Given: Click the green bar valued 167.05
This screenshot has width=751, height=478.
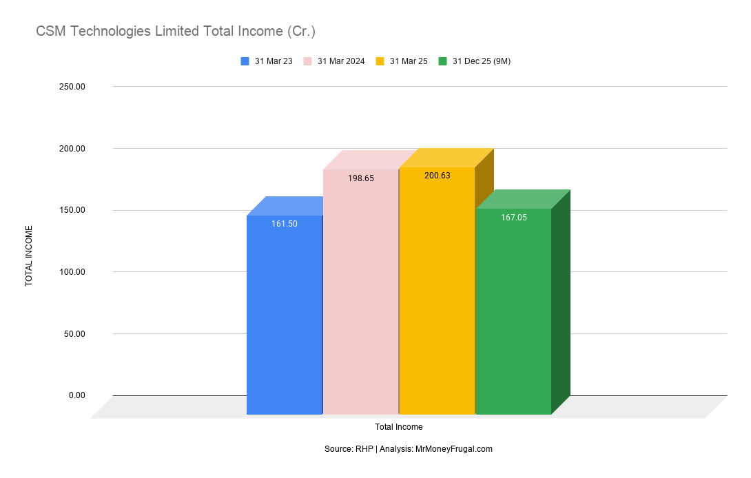Looking at the screenshot, I should (x=513, y=311).
